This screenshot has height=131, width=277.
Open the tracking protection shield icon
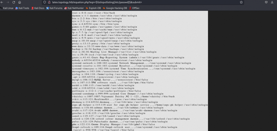[x=45, y=2]
